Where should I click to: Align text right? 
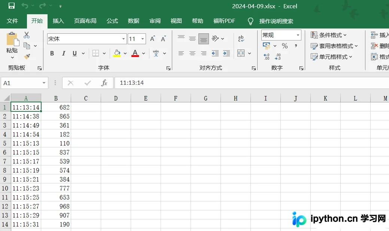pos(203,53)
